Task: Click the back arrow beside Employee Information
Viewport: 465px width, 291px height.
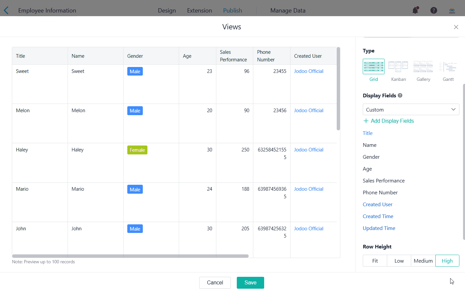Action: coord(6,11)
